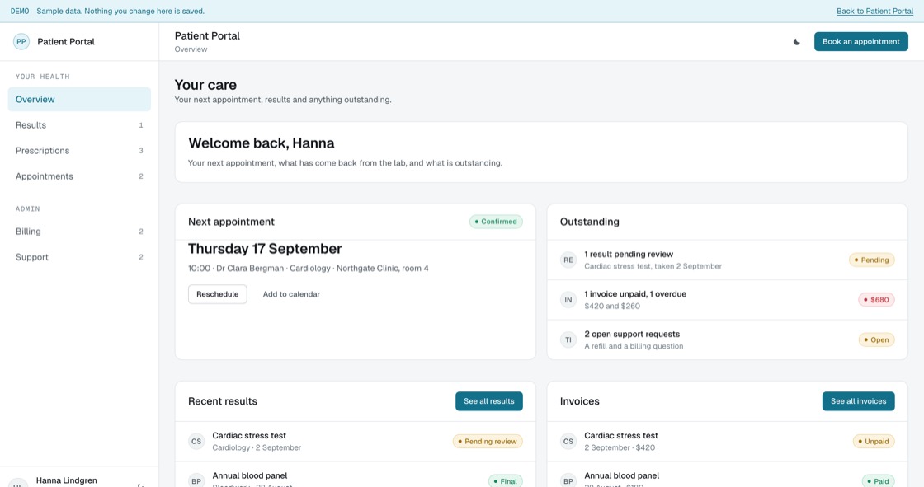
Task: Click the PP Patient Portal logo badge
Action: pyautogui.click(x=21, y=42)
